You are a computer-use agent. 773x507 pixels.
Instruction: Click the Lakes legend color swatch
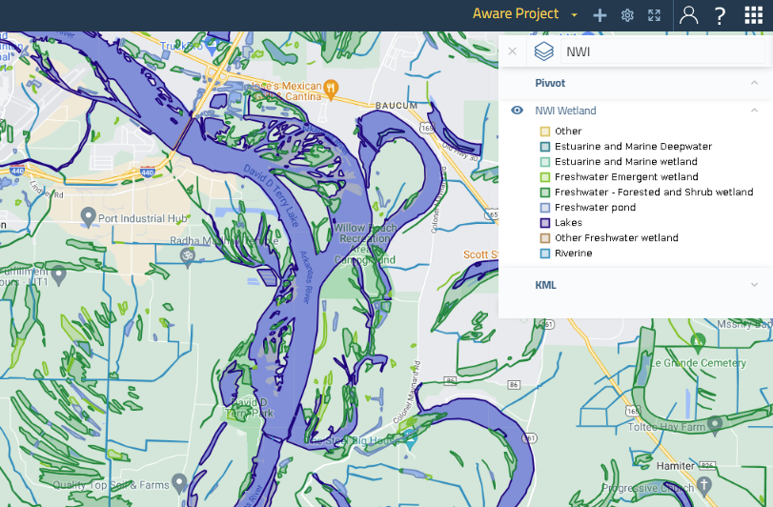545,223
